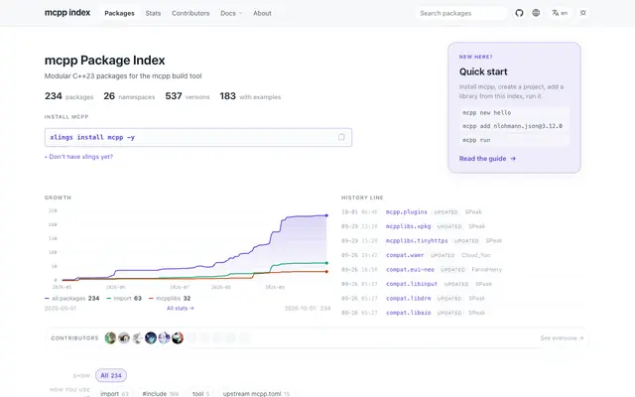This screenshot has height=397, width=635.
Task: Click the 'mcpp run' code line
Action: pyautogui.click(x=514, y=140)
